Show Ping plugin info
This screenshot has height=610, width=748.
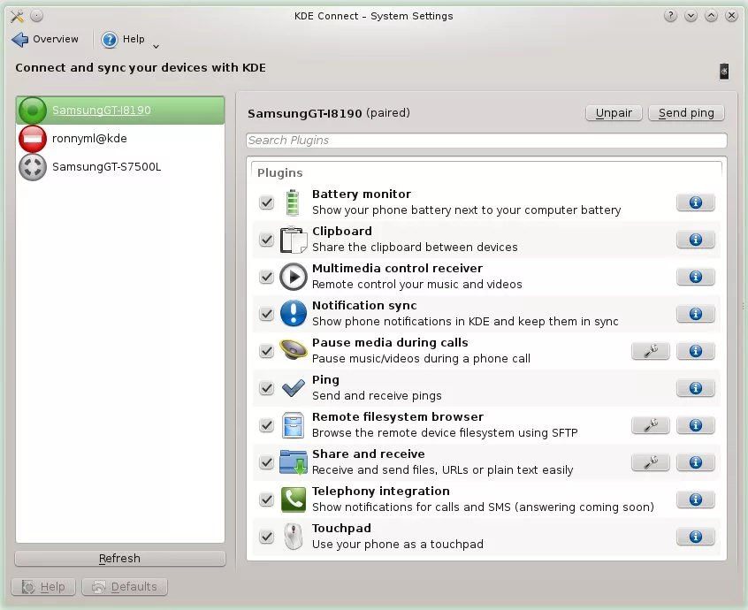point(696,388)
